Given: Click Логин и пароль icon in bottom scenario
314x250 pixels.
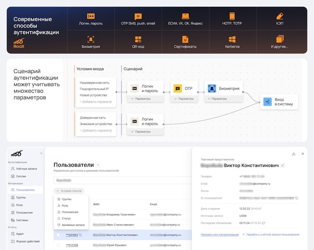Looking at the screenshot, I should 135,122.
